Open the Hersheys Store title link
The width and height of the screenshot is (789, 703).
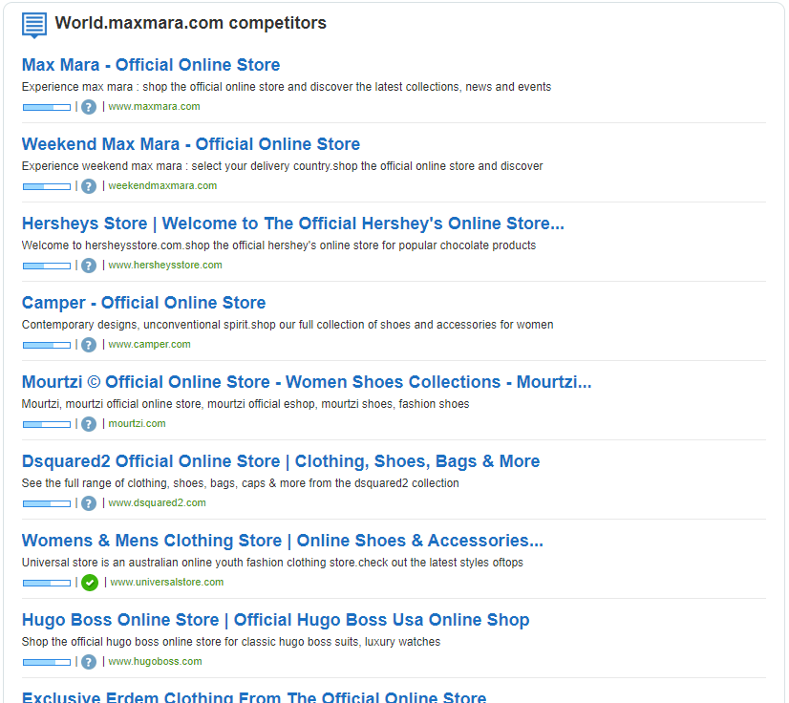[293, 224]
